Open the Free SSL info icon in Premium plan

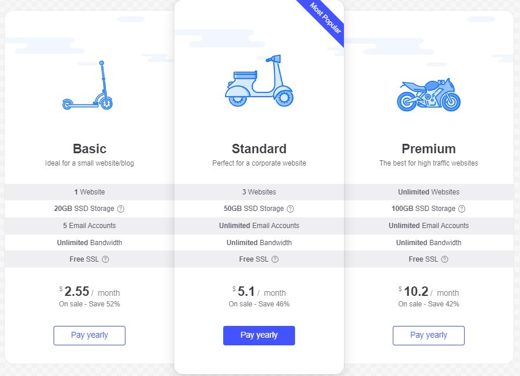click(445, 259)
